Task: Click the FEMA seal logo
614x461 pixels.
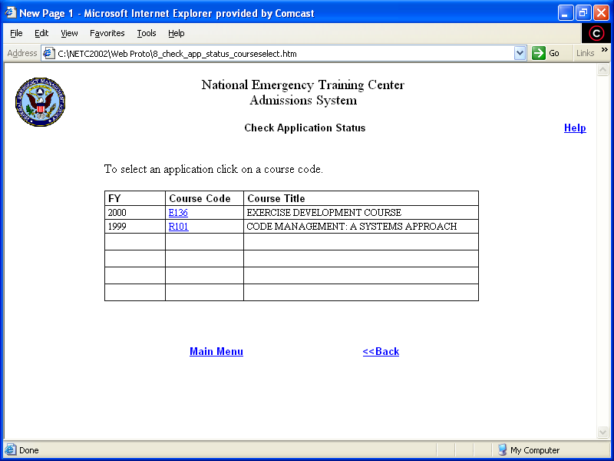Action: [40, 102]
